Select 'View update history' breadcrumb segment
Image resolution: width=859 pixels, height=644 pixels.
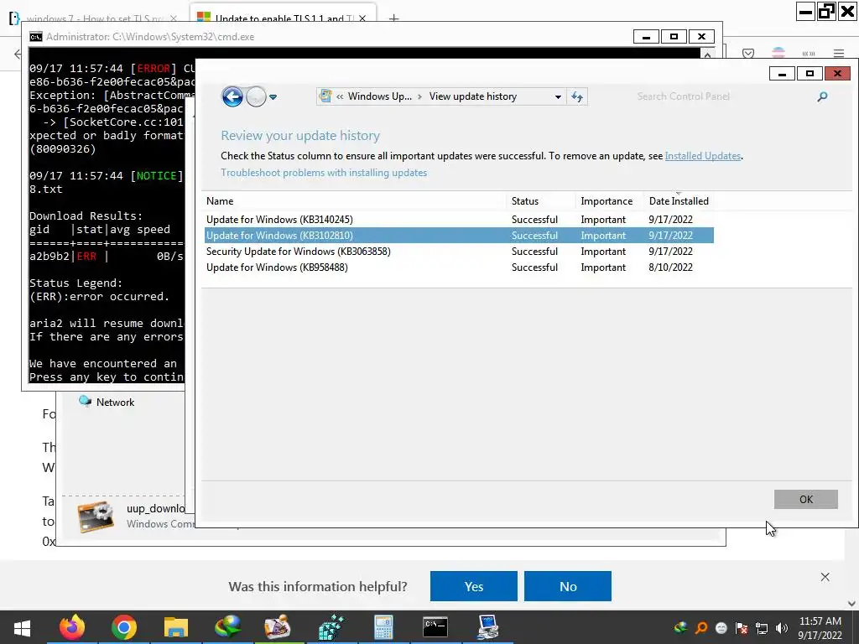click(x=473, y=96)
